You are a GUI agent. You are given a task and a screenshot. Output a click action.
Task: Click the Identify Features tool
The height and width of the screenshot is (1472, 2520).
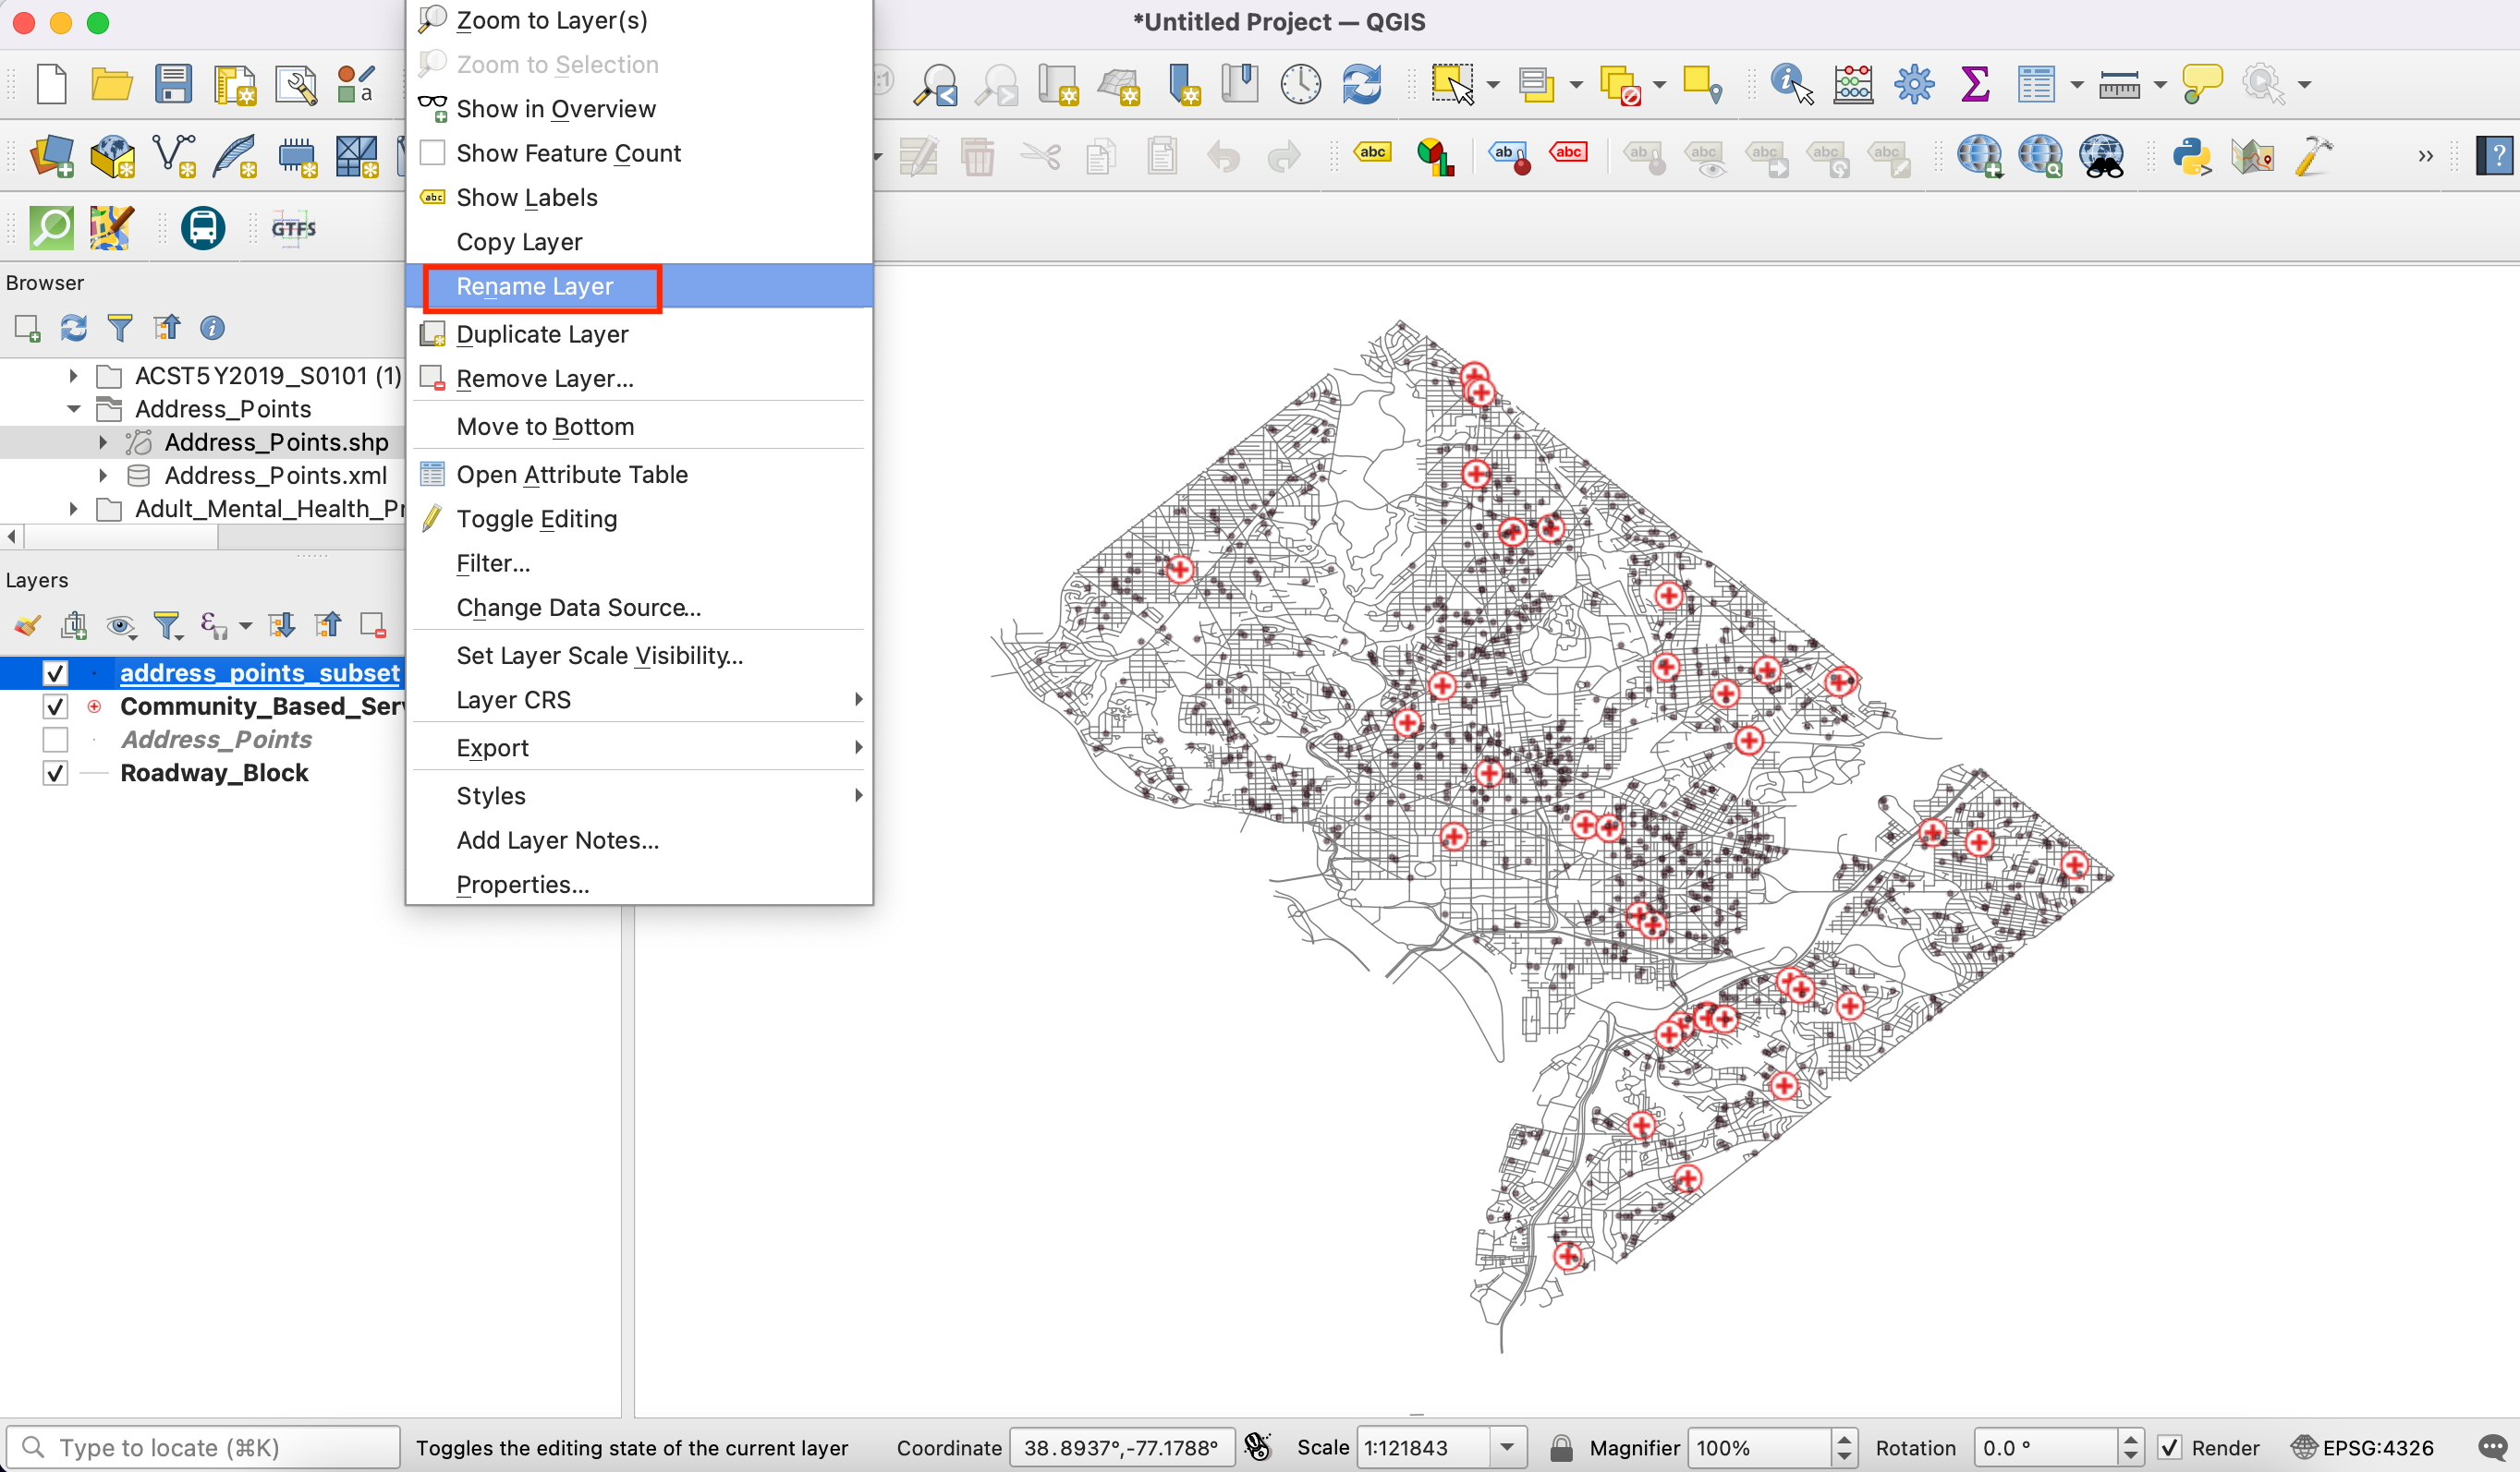click(1790, 84)
